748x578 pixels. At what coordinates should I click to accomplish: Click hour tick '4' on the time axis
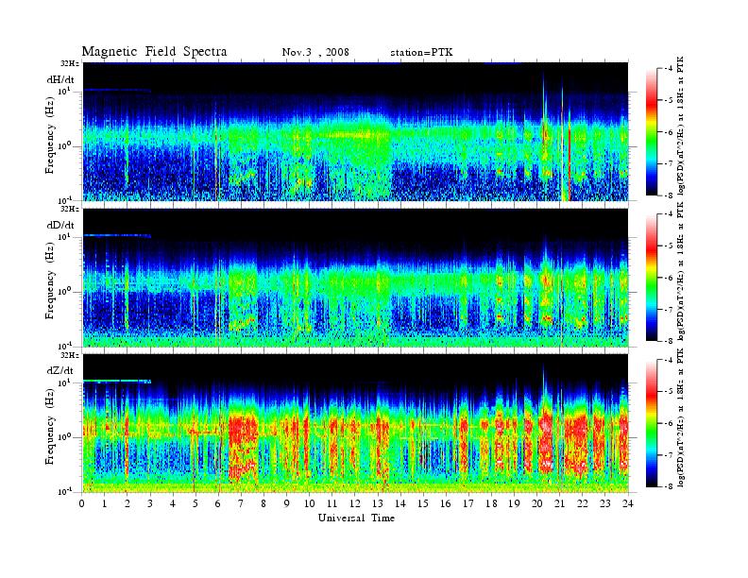pyautogui.click(x=173, y=503)
